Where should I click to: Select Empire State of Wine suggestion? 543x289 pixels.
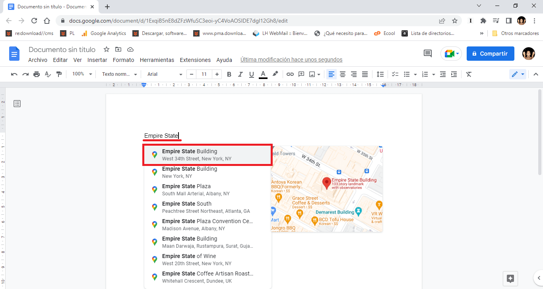point(208,260)
